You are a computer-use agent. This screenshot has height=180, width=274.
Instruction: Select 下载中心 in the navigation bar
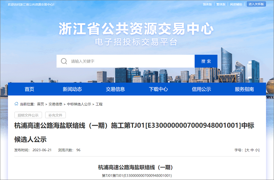pyautogui.click(x=158, y=89)
